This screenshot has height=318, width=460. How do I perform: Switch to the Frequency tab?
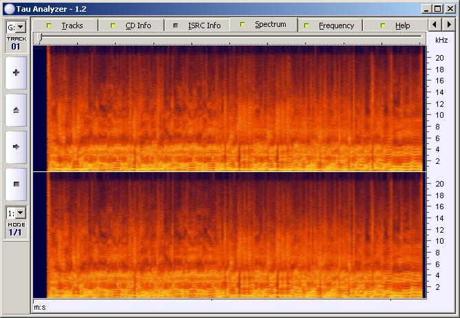(330, 25)
